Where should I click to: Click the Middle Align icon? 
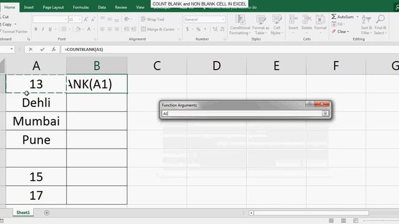[110, 19]
